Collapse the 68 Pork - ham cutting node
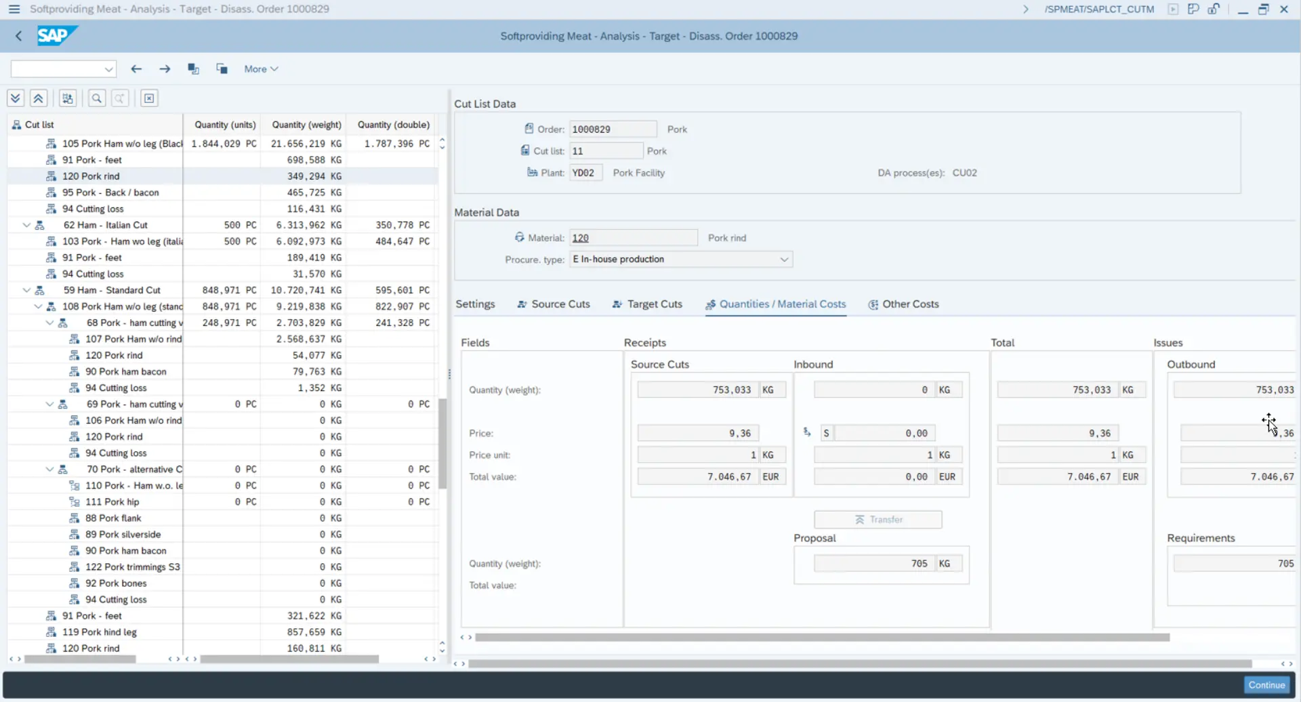 pyautogui.click(x=49, y=323)
